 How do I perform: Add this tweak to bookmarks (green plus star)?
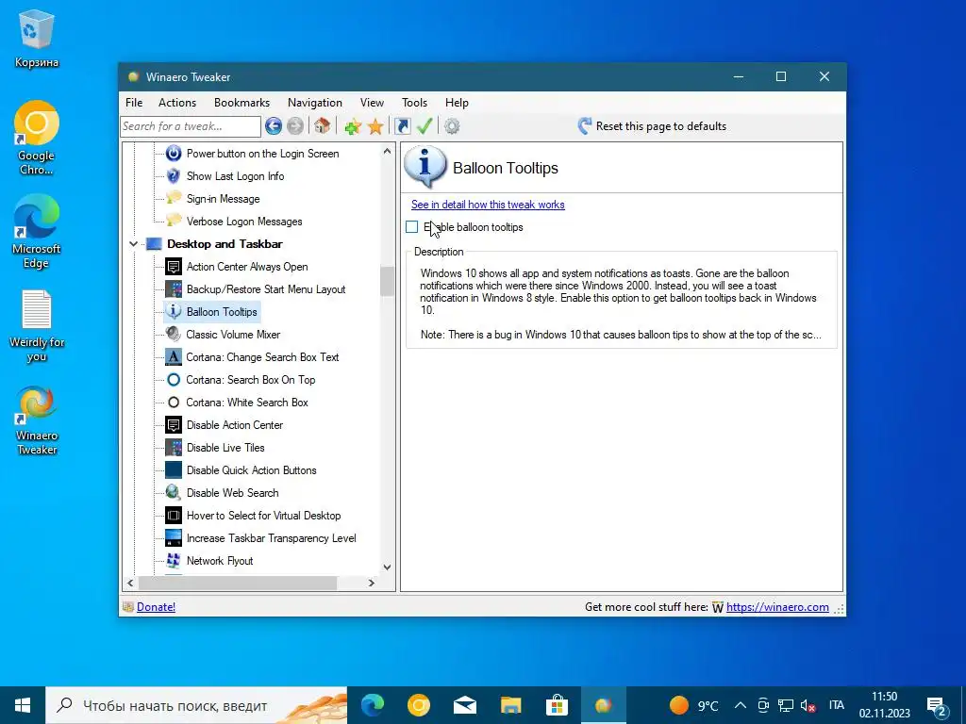(x=353, y=126)
